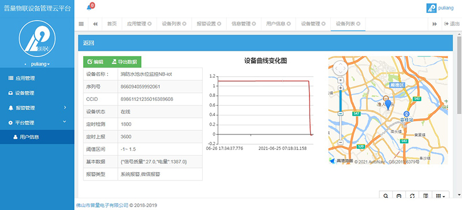The width and height of the screenshot is (462, 210).
Task: Click the 导出数据 export button
Action: [x=124, y=62]
